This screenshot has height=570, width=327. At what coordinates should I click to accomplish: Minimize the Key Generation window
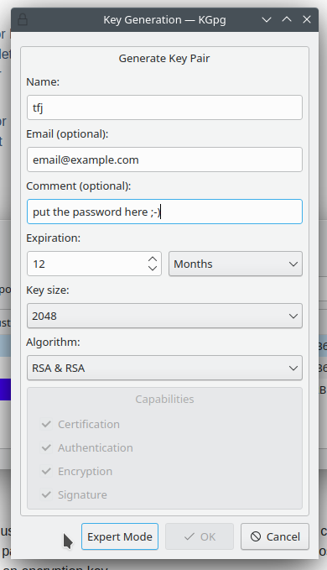click(267, 19)
